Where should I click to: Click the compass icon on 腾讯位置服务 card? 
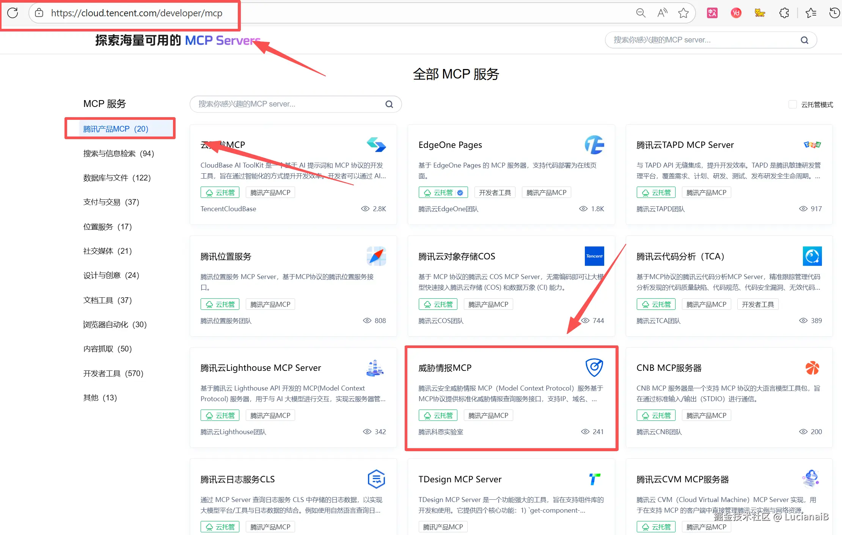pos(376,256)
